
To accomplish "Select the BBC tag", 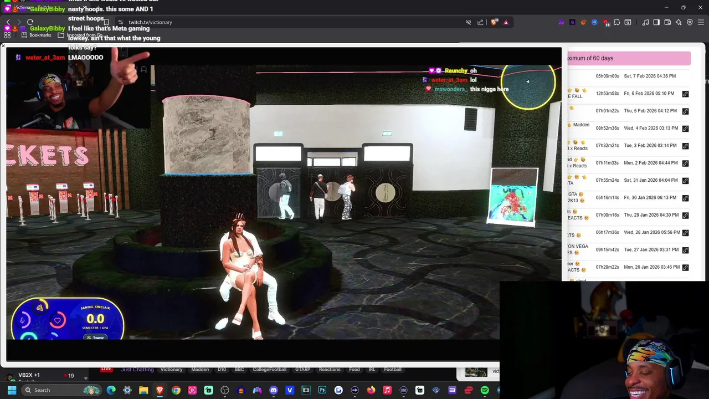I will click(x=239, y=370).
